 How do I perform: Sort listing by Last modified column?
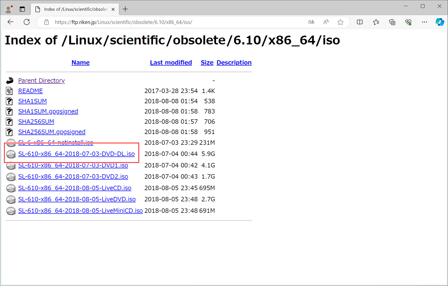(x=171, y=63)
